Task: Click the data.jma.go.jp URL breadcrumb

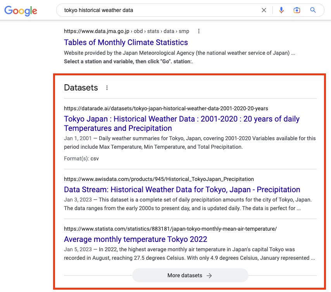Action: (126, 31)
